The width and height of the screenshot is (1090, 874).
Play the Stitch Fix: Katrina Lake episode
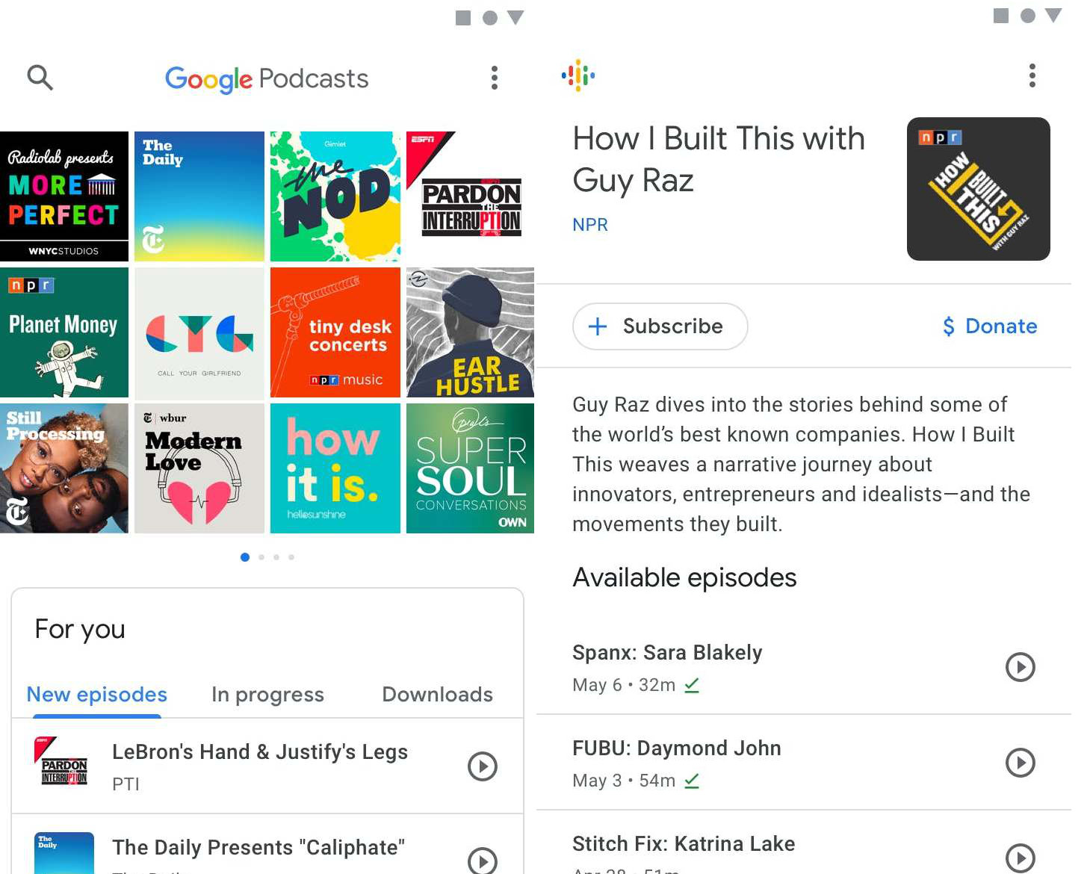(1021, 858)
